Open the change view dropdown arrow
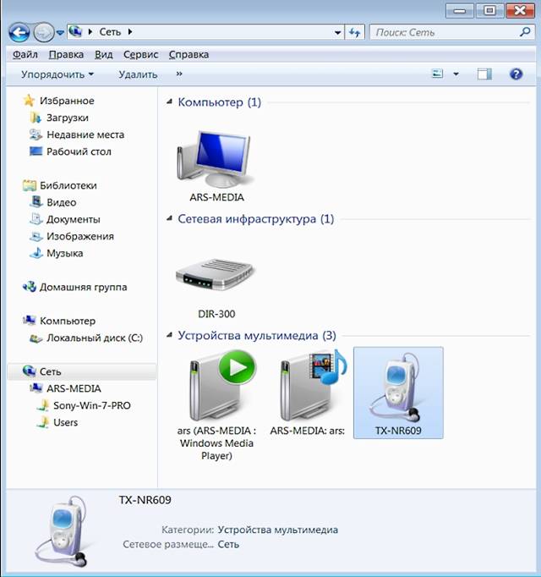The height and width of the screenshot is (577, 541). point(456,74)
